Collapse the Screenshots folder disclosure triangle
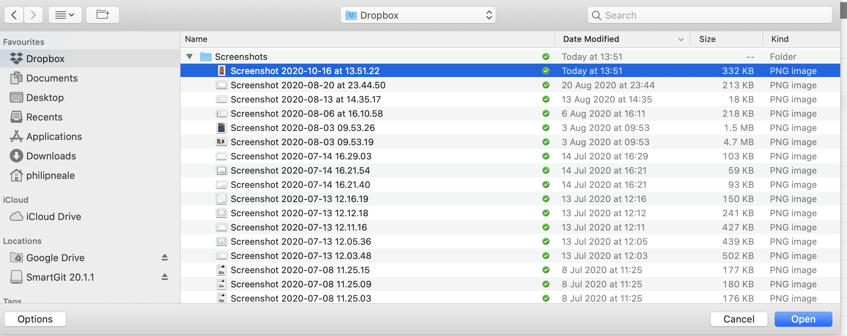This screenshot has height=336, width=847. coord(189,56)
